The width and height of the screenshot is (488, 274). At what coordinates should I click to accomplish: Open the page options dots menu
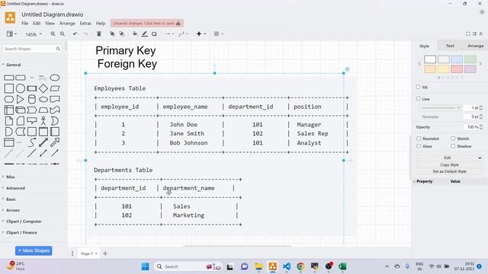[72, 253]
